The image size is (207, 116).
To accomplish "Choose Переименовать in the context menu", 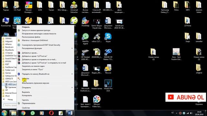I will point(45,103).
